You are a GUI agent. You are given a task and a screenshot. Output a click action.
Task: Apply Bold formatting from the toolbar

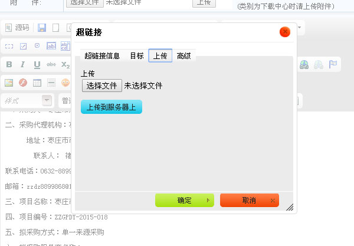pos(9,64)
